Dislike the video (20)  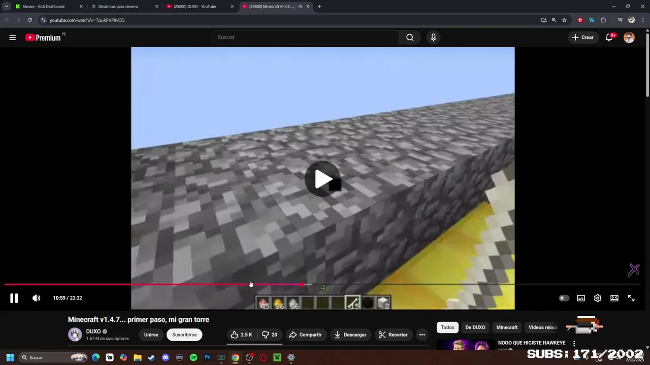coord(270,335)
